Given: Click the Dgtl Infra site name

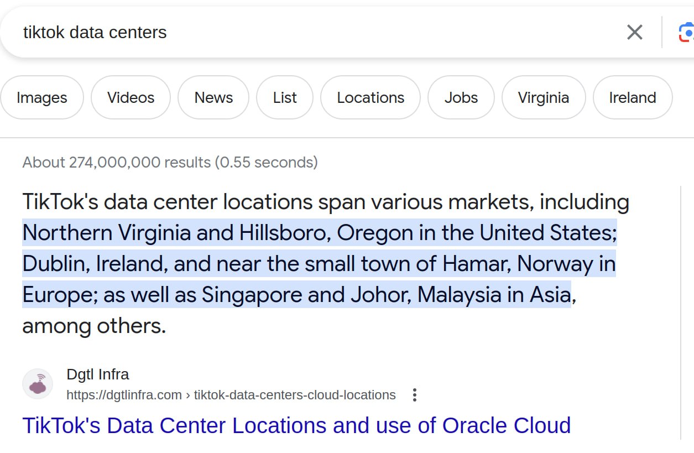Looking at the screenshot, I should (x=98, y=374).
